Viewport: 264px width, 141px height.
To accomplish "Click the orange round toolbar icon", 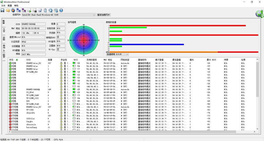I will [13, 11].
